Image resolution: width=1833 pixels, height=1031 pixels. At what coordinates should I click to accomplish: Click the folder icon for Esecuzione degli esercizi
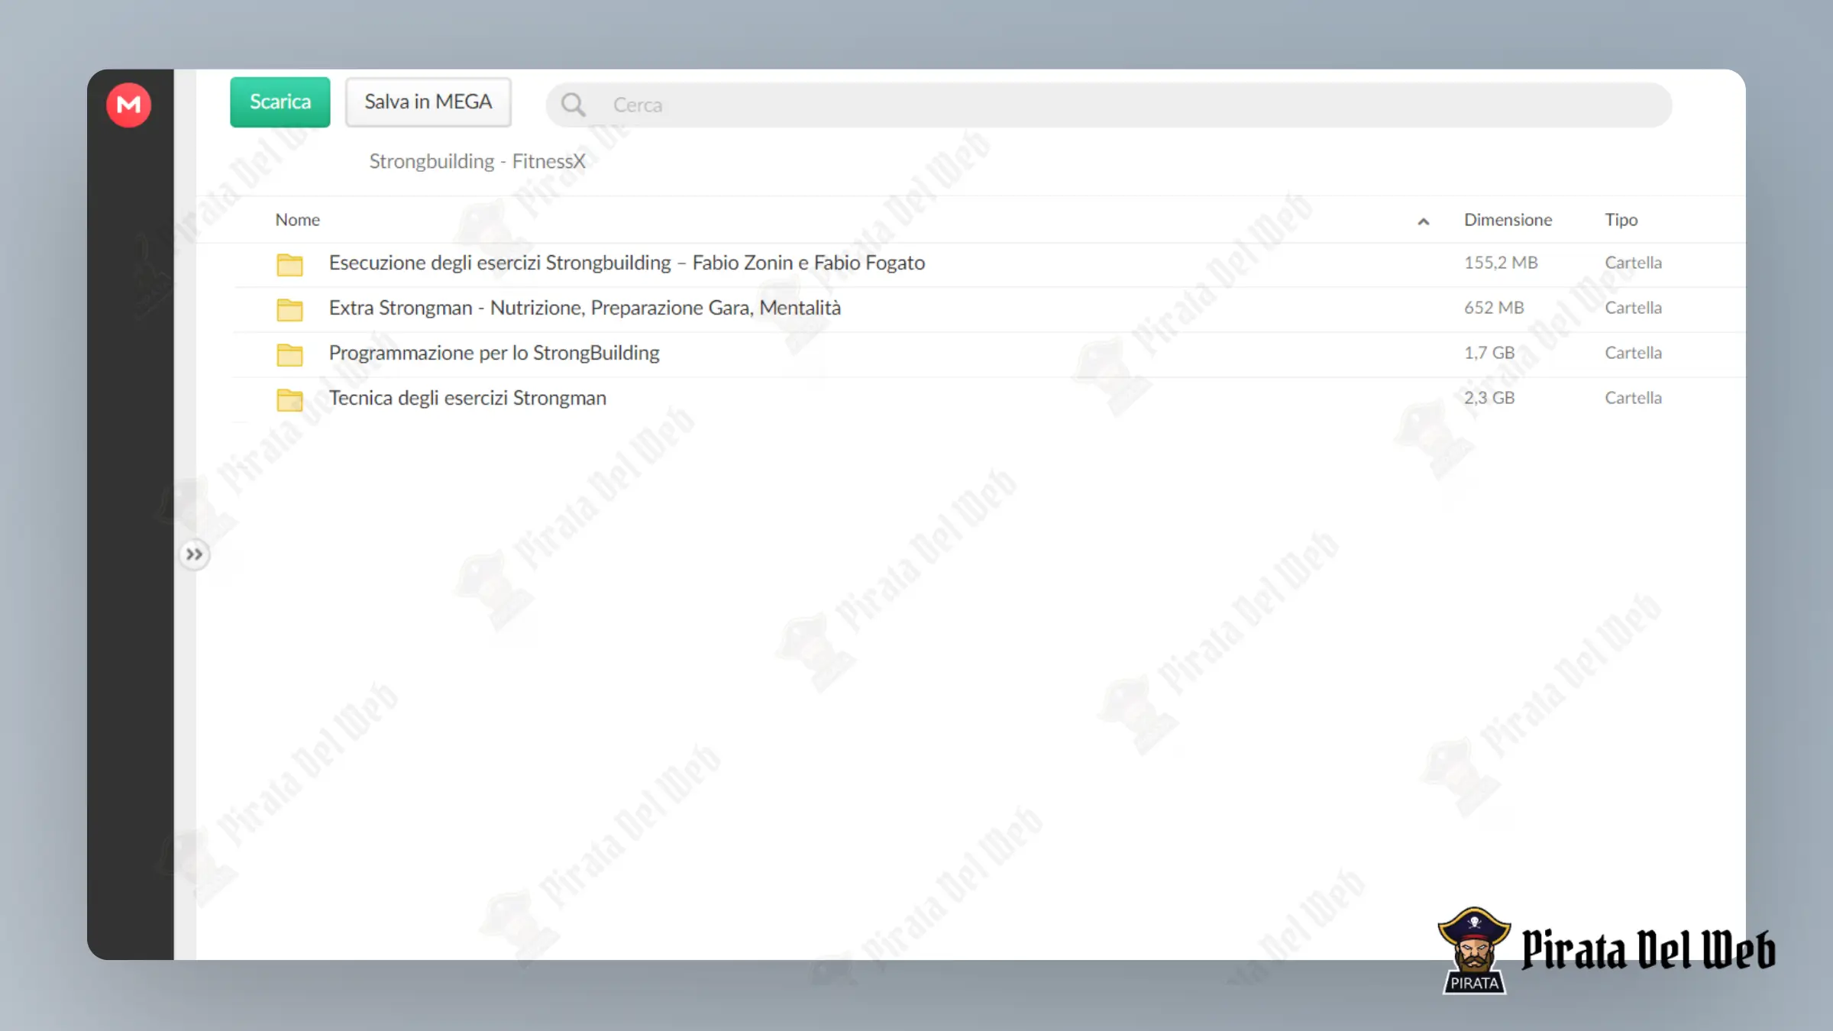[x=289, y=264]
